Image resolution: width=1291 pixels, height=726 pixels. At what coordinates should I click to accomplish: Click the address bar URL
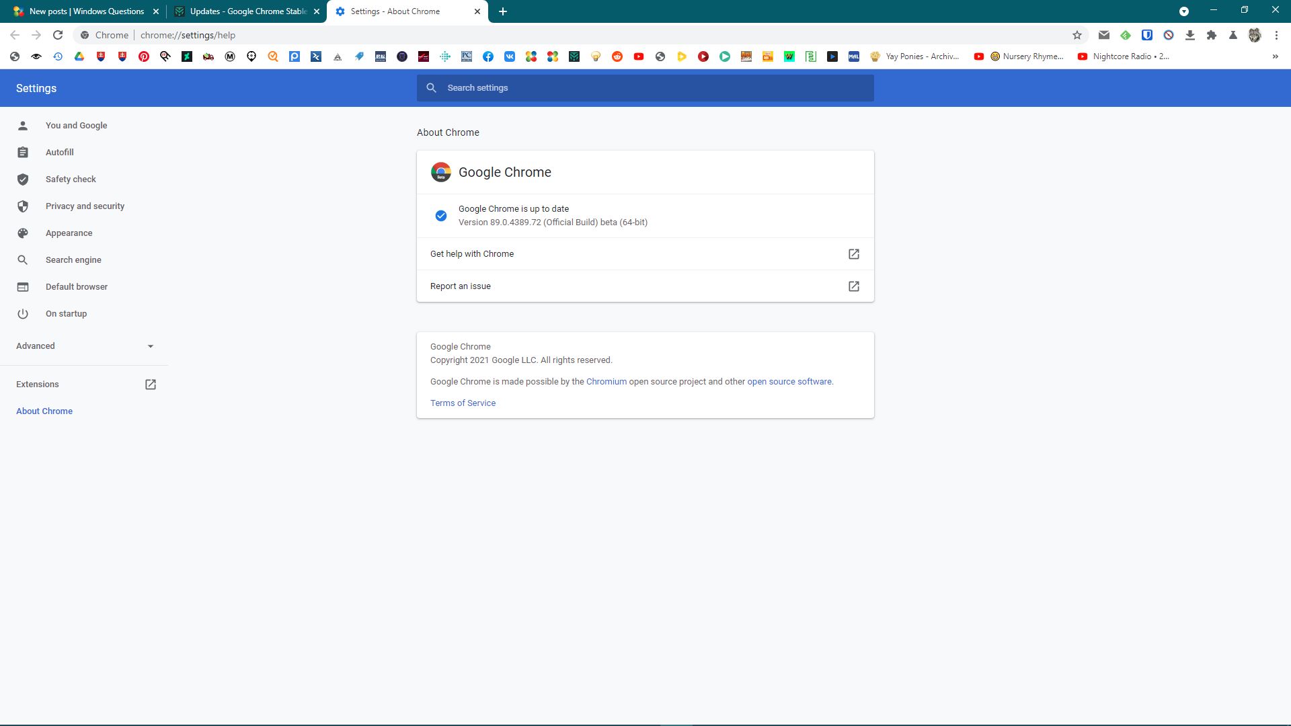pos(188,35)
